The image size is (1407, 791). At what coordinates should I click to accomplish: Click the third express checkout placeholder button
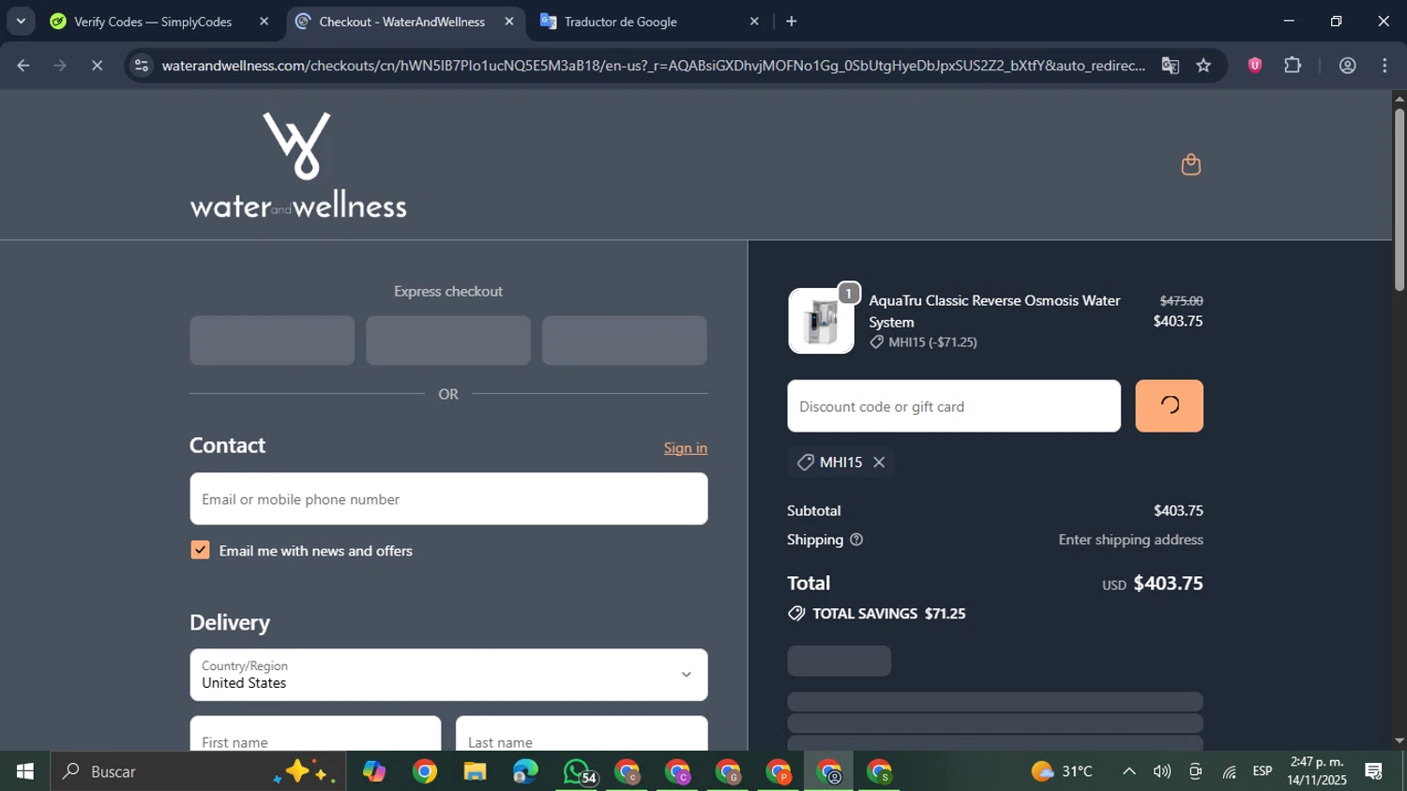click(625, 341)
